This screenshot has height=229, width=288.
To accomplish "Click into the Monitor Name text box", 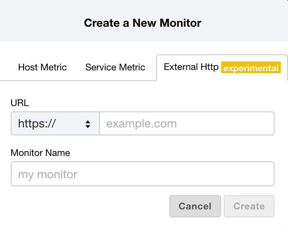I will tap(142, 173).
